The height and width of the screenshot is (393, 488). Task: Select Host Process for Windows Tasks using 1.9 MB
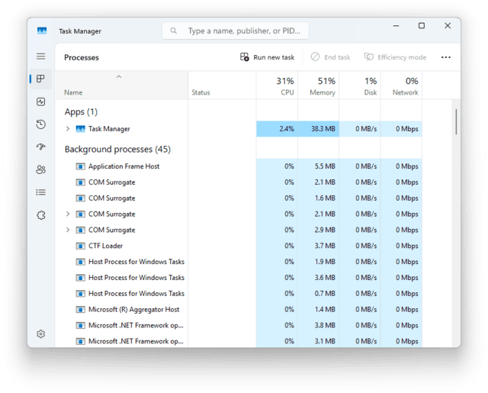[x=239, y=262]
